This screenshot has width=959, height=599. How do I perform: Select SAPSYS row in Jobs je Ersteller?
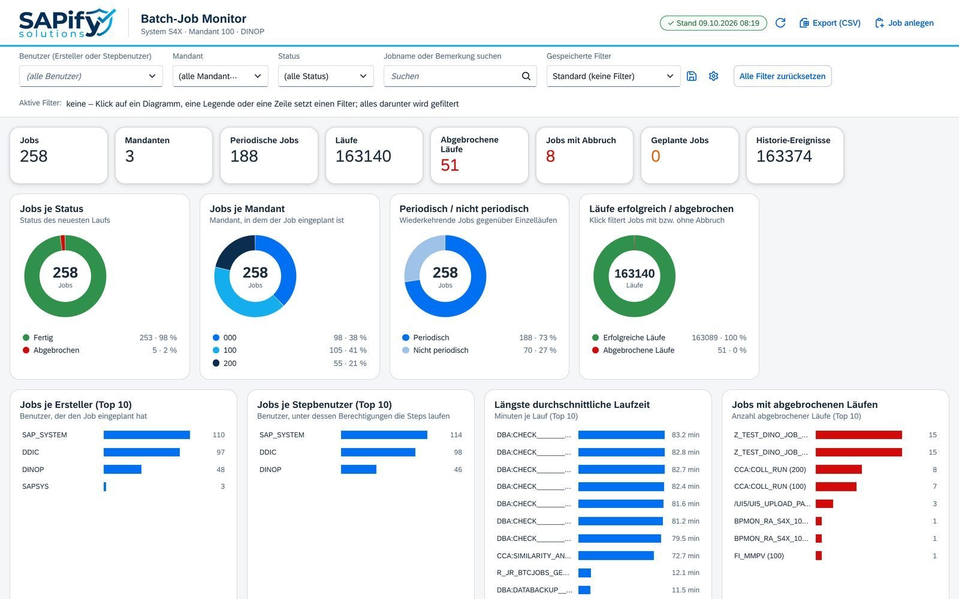(123, 486)
